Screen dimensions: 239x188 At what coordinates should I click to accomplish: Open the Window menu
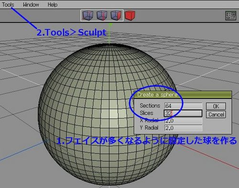[31, 5]
